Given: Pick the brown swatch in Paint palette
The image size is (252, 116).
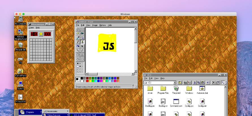Looking at the screenshot, I should [118, 78].
